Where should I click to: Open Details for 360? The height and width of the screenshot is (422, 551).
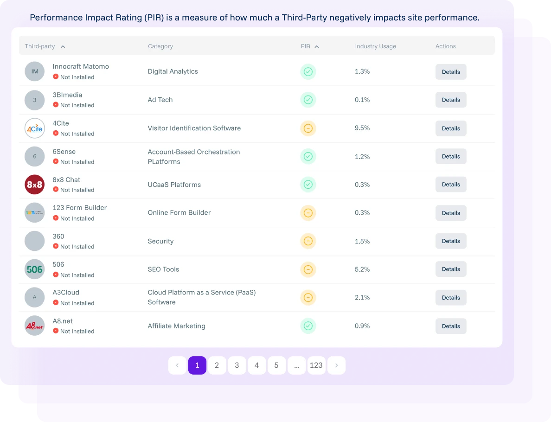pos(451,241)
